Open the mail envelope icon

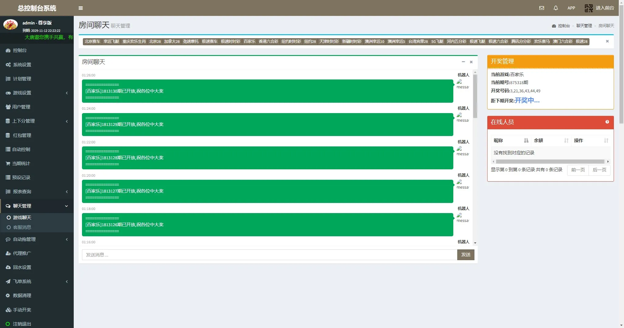[541, 8]
